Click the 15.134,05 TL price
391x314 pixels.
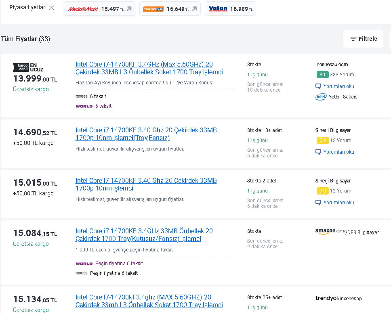tap(35, 299)
